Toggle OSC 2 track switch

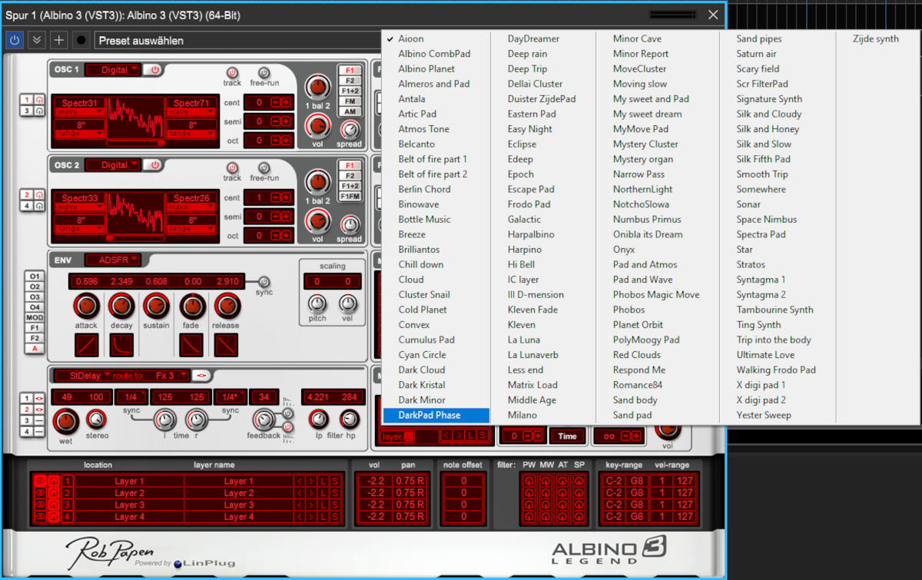pos(231,167)
